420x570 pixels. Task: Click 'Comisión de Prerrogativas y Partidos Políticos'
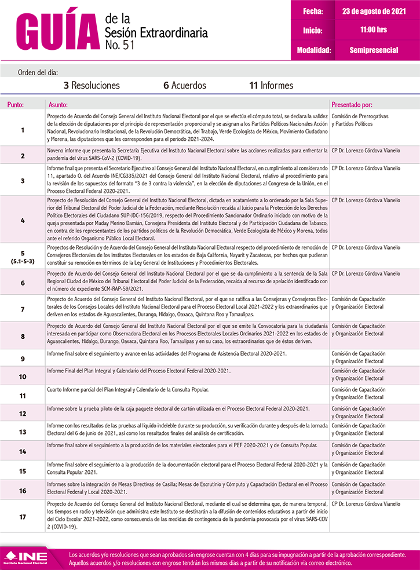tap(360, 120)
